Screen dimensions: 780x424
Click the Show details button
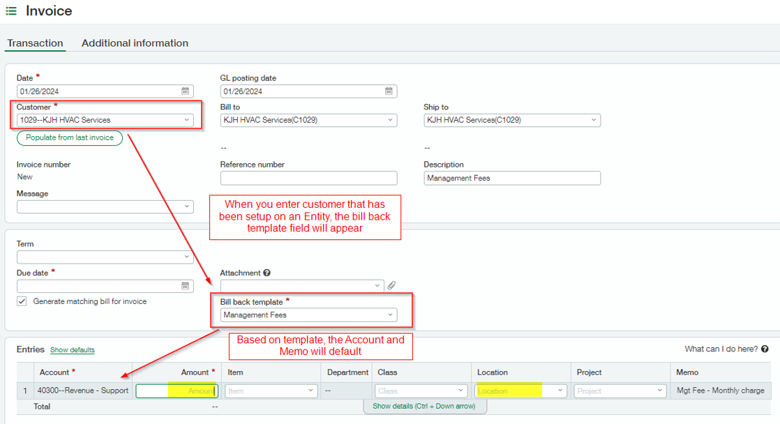point(425,406)
